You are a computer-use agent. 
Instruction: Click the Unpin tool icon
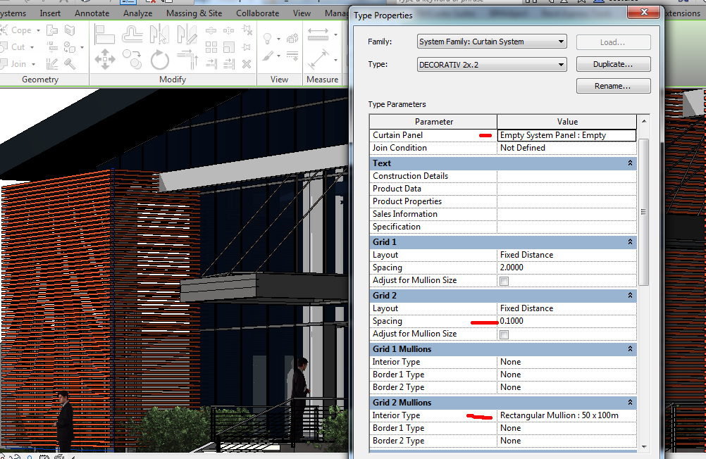point(247,30)
